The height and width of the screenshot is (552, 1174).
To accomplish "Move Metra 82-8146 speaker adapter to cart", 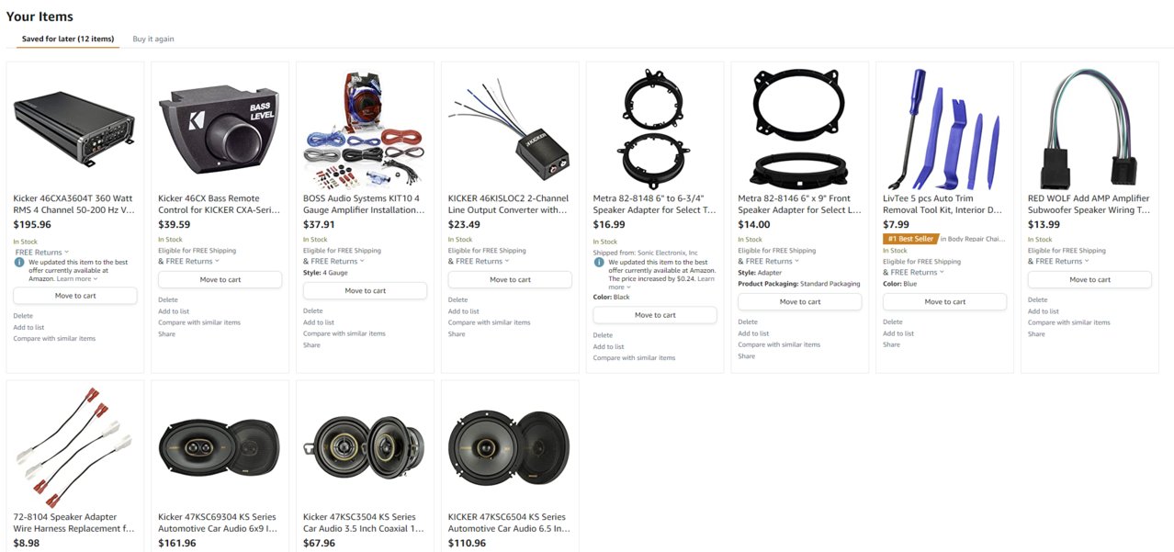I will [x=800, y=301].
